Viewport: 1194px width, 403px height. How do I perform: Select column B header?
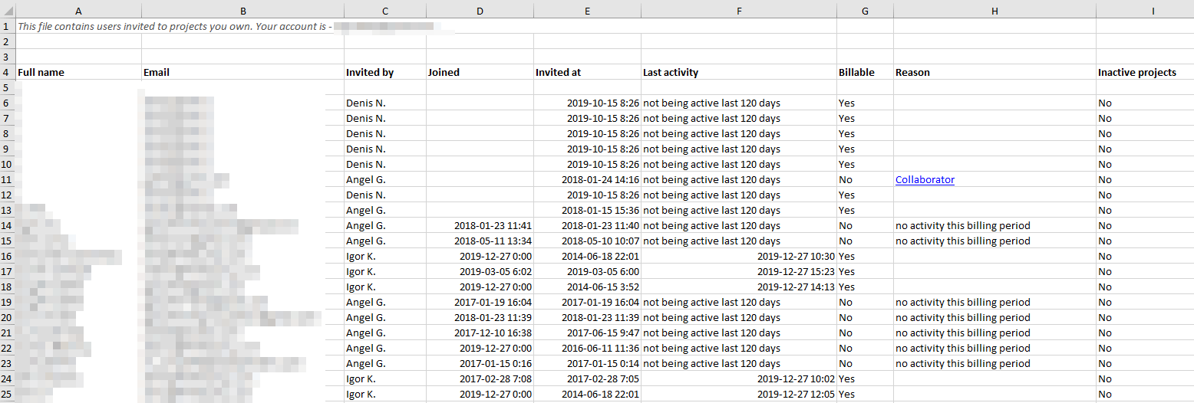pos(242,11)
